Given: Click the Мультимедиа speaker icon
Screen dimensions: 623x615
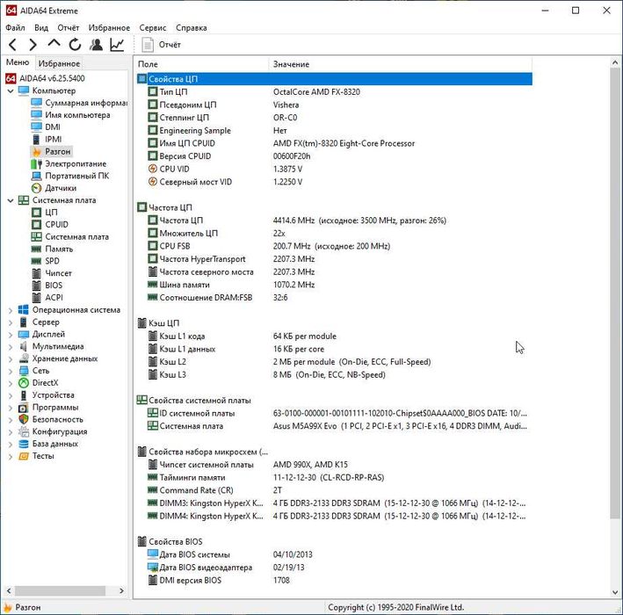Looking at the screenshot, I should coord(24,346).
